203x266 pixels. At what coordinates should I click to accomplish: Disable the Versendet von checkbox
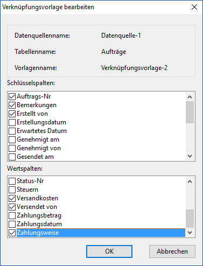[12, 207]
